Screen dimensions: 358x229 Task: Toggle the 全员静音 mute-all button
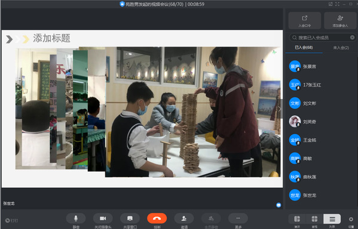211,218
